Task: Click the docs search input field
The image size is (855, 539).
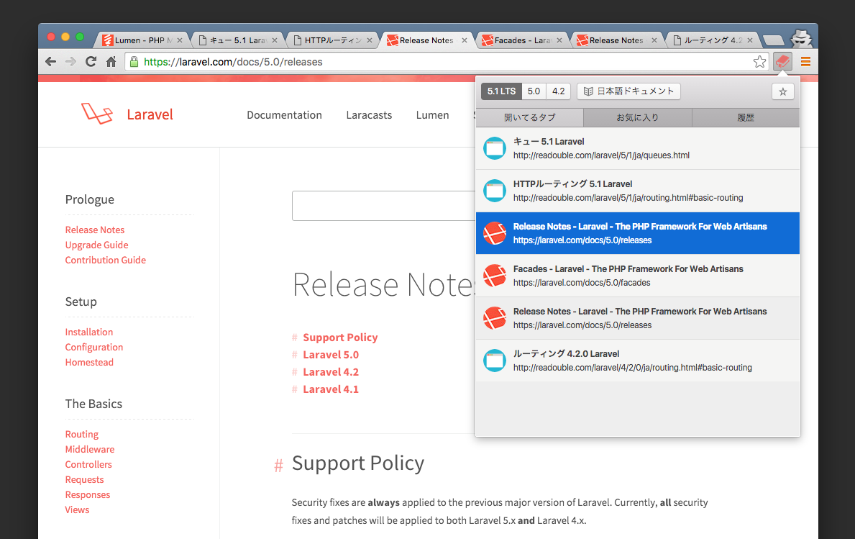Action: pyautogui.click(x=383, y=206)
